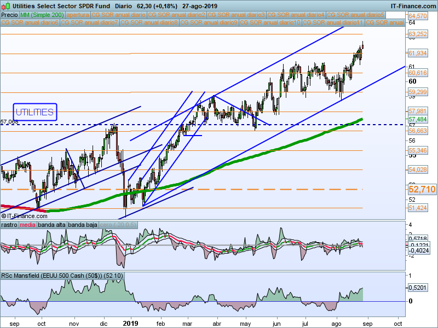The width and height of the screenshot is (438, 328).
Task: Click the 61,934 price level tag
Action: (x=418, y=53)
